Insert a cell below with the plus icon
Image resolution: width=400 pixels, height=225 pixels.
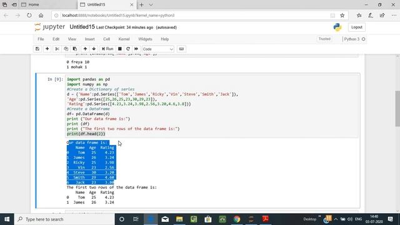click(x=47, y=49)
